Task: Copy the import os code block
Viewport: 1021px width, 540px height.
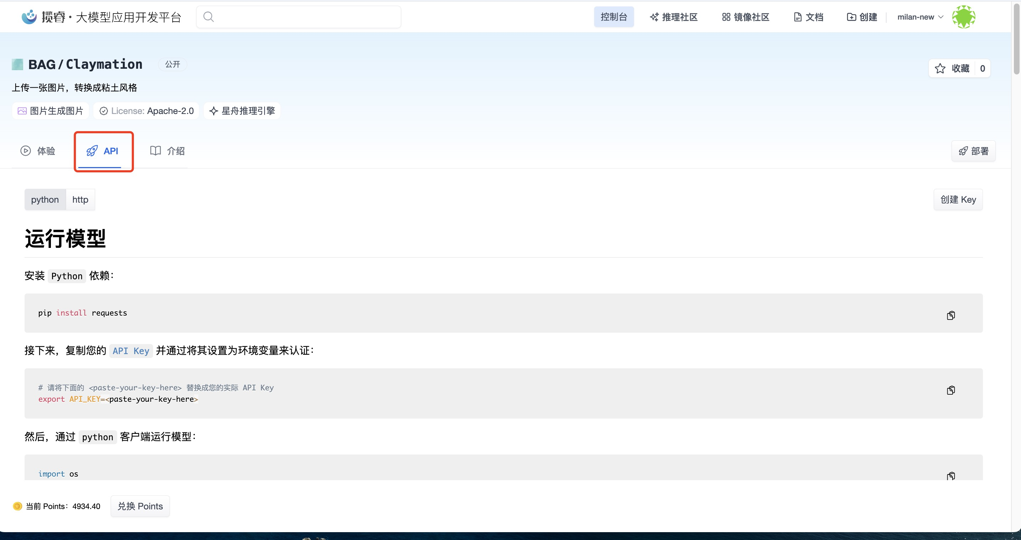Action: click(951, 476)
